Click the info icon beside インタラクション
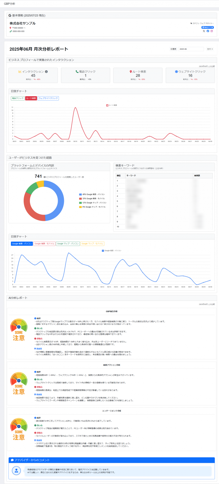 (46, 72)
